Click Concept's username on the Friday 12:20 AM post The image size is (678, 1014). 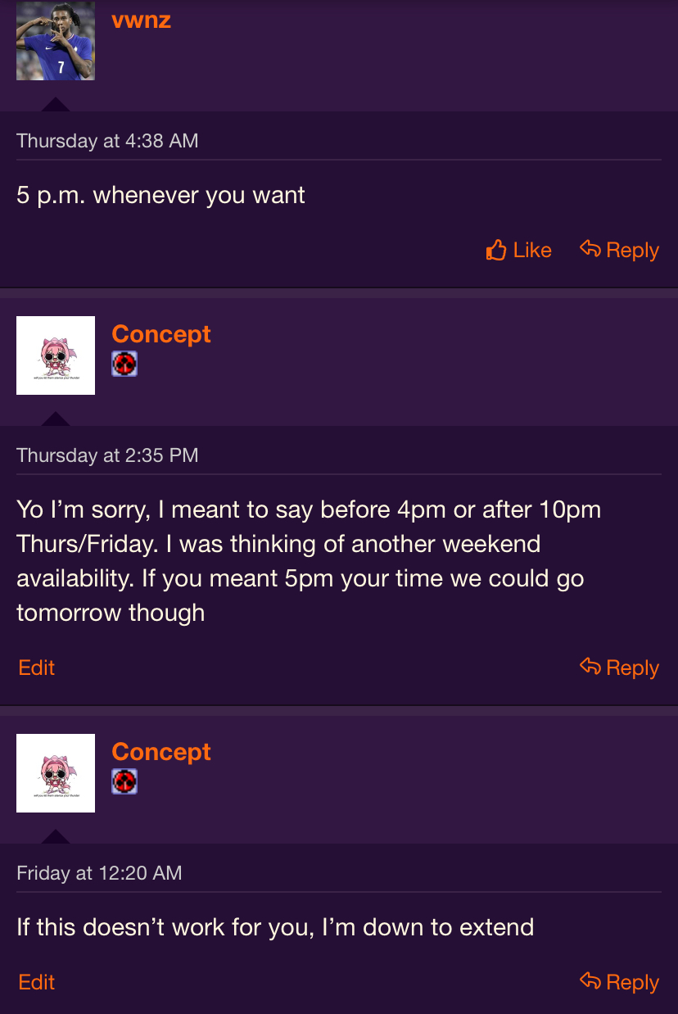point(161,752)
